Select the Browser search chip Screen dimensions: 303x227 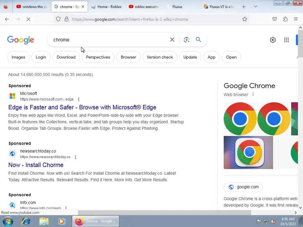coord(128,57)
